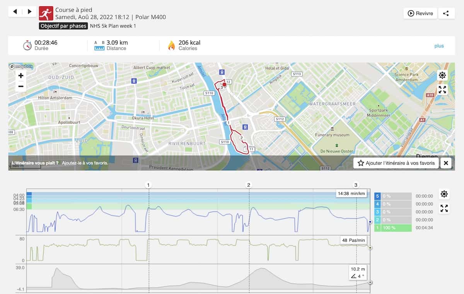Viewport: 464px width, 294px height.
Task: Click the red running sport icon
Action: (46, 13)
